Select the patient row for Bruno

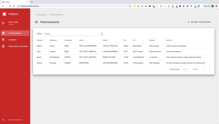pyautogui.click(x=124, y=57)
